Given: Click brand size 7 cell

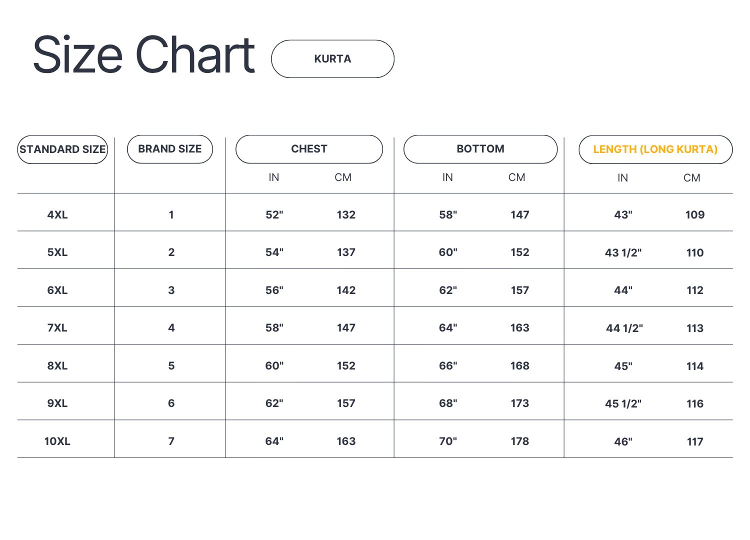Looking at the screenshot, I should click(x=171, y=441).
